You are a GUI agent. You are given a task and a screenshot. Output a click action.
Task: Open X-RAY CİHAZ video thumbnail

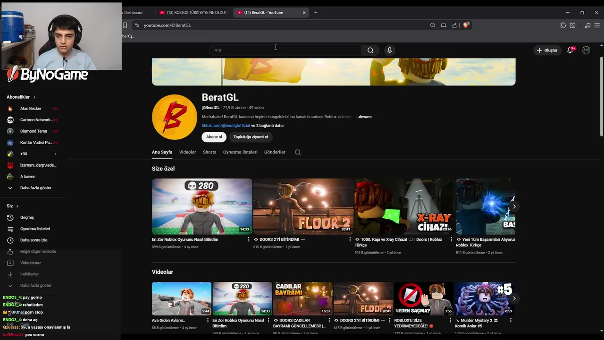coord(404,206)
